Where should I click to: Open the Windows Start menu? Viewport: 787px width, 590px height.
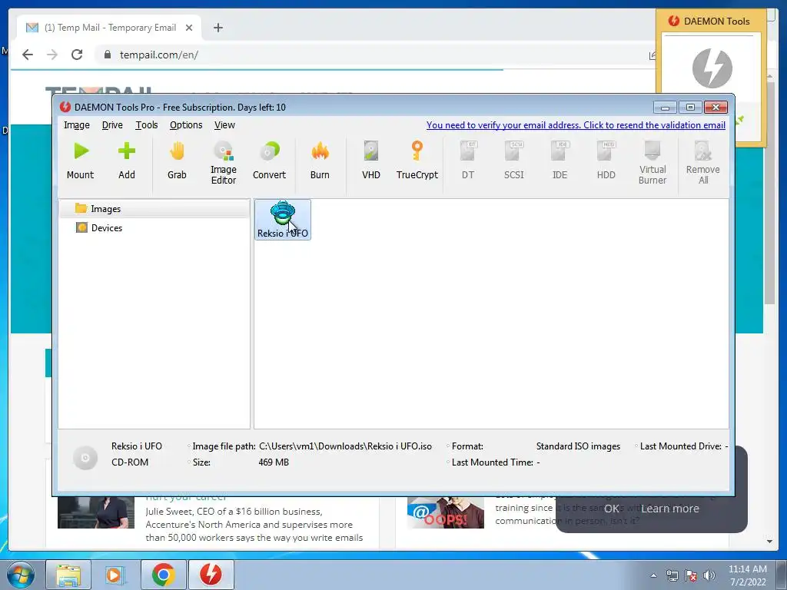(19, 575)
